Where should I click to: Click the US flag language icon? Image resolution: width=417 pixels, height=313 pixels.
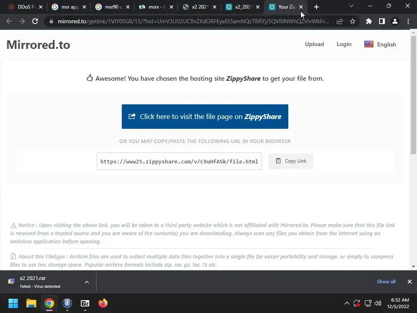[x=369, y=44]
